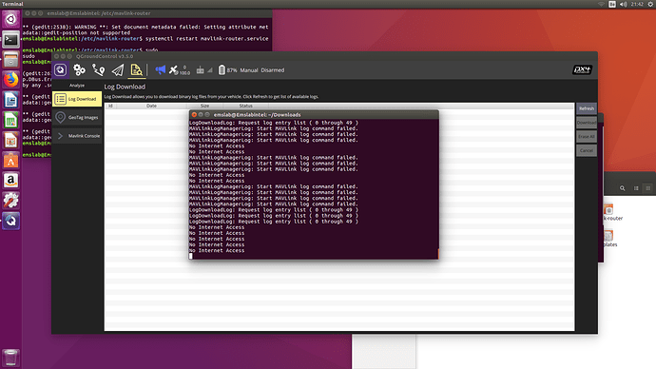
Task: Select the Analyze view icon
Action: (136, 69)
